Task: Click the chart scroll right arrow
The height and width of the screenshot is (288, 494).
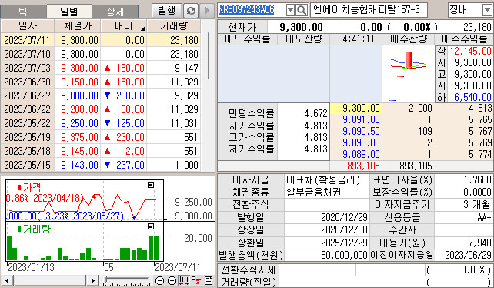Action: tap(93, 280)
